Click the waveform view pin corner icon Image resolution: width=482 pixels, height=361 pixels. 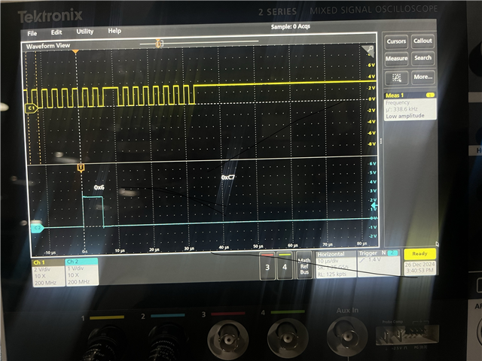pos(368,51)
